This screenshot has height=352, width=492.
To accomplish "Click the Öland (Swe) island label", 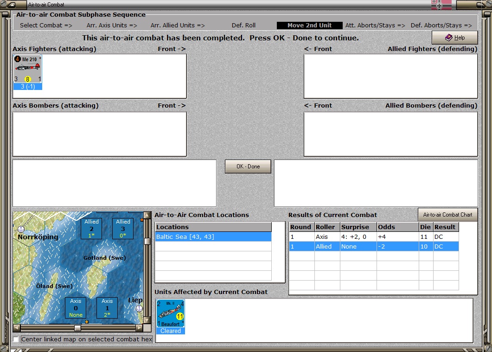I will (54, 286).
